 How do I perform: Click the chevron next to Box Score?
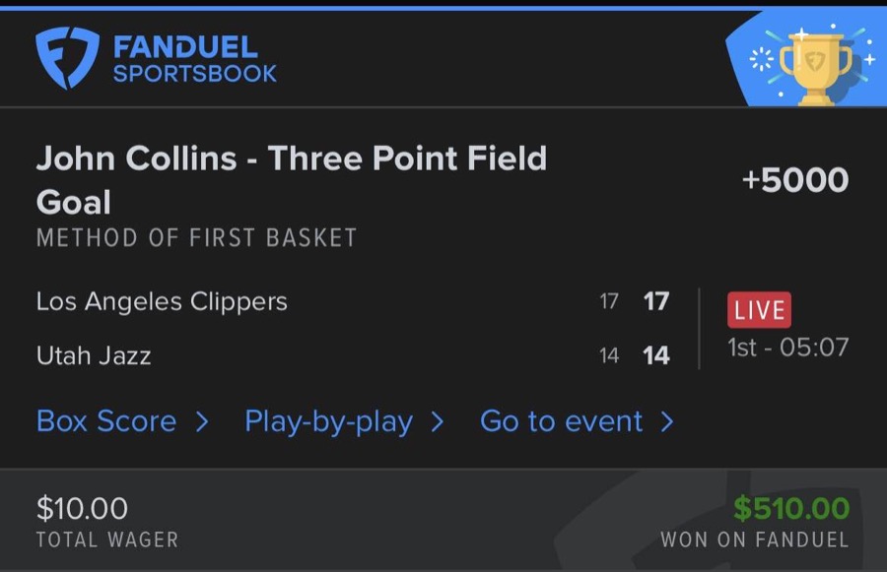click(202, 422)
